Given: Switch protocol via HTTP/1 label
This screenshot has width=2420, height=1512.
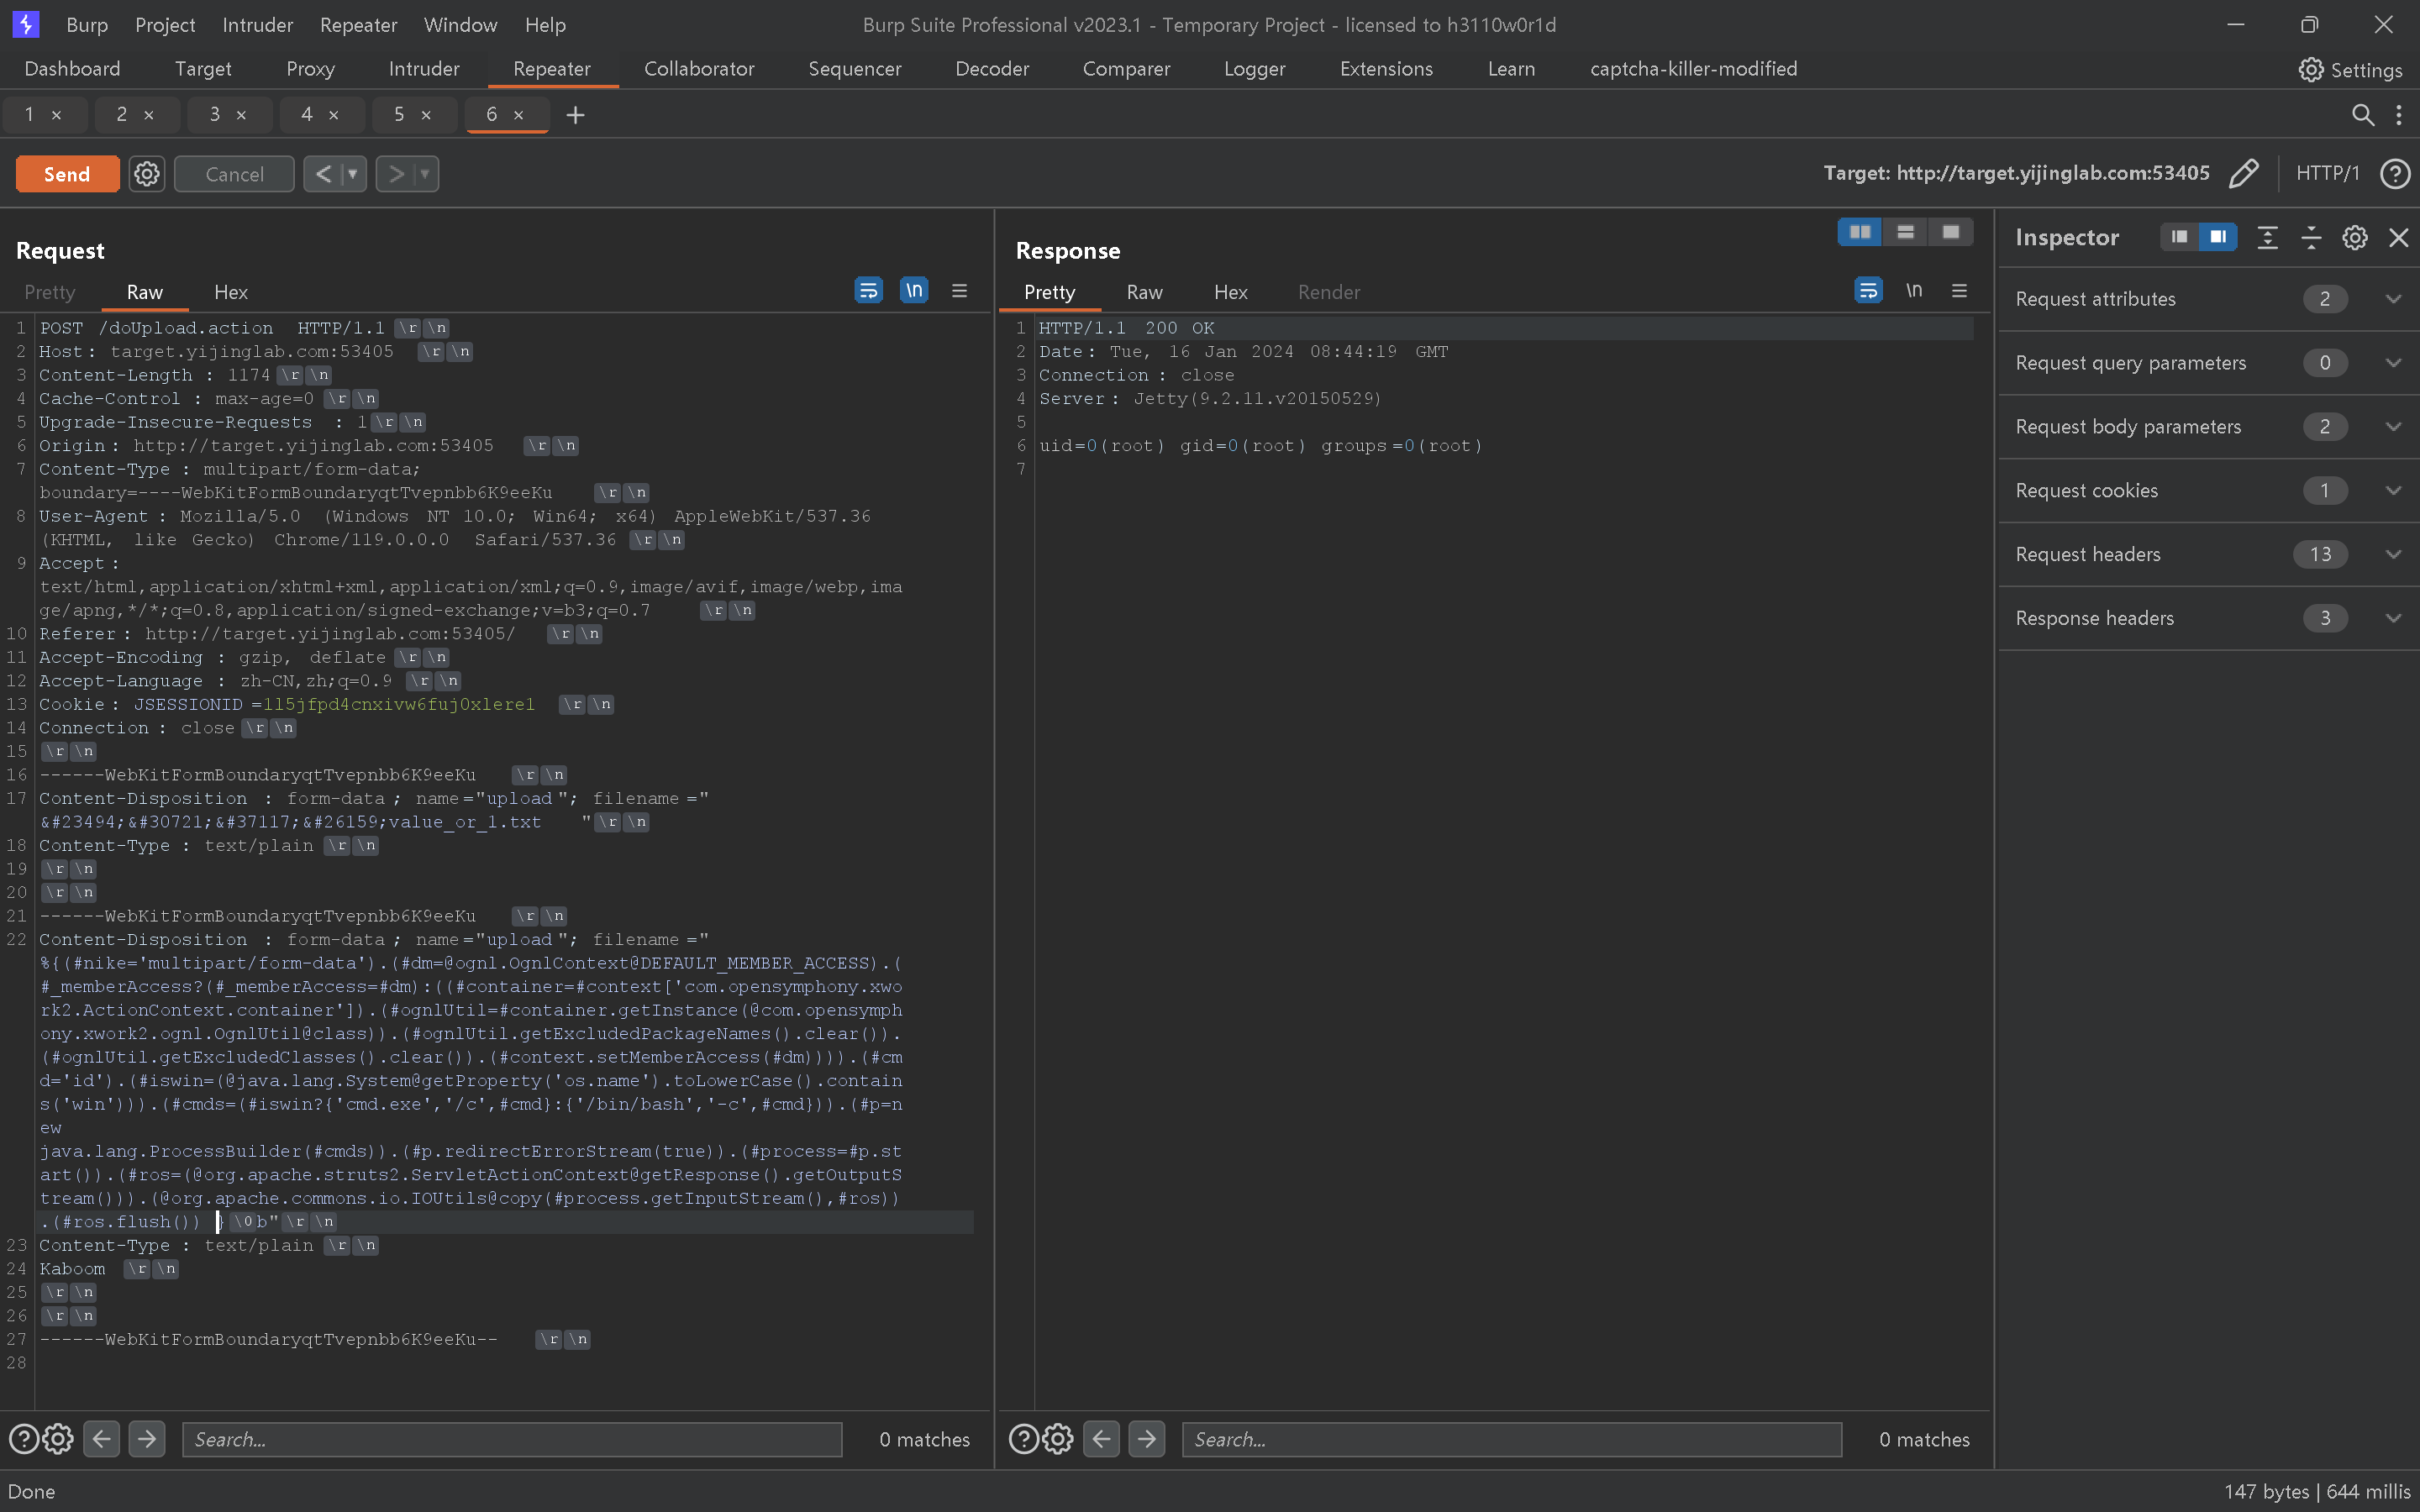Looking at the screenshot, I should 2327,173.
